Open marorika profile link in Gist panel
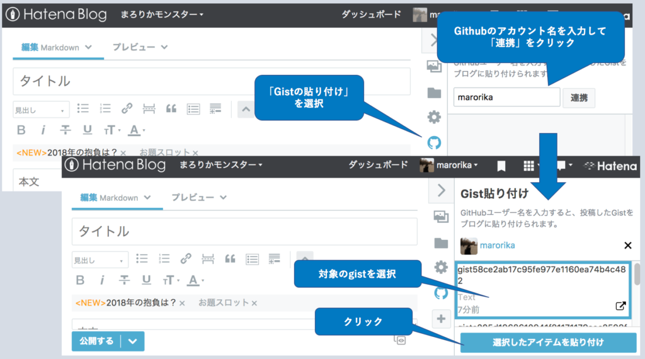 point(498,246)
